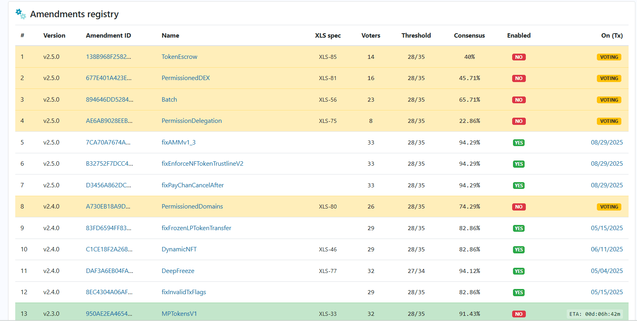Image resolution: width=637 pixels, height=321 pixels.
Task: Click the Version column header
Action: pyautogui.click(x=54, y=36)
